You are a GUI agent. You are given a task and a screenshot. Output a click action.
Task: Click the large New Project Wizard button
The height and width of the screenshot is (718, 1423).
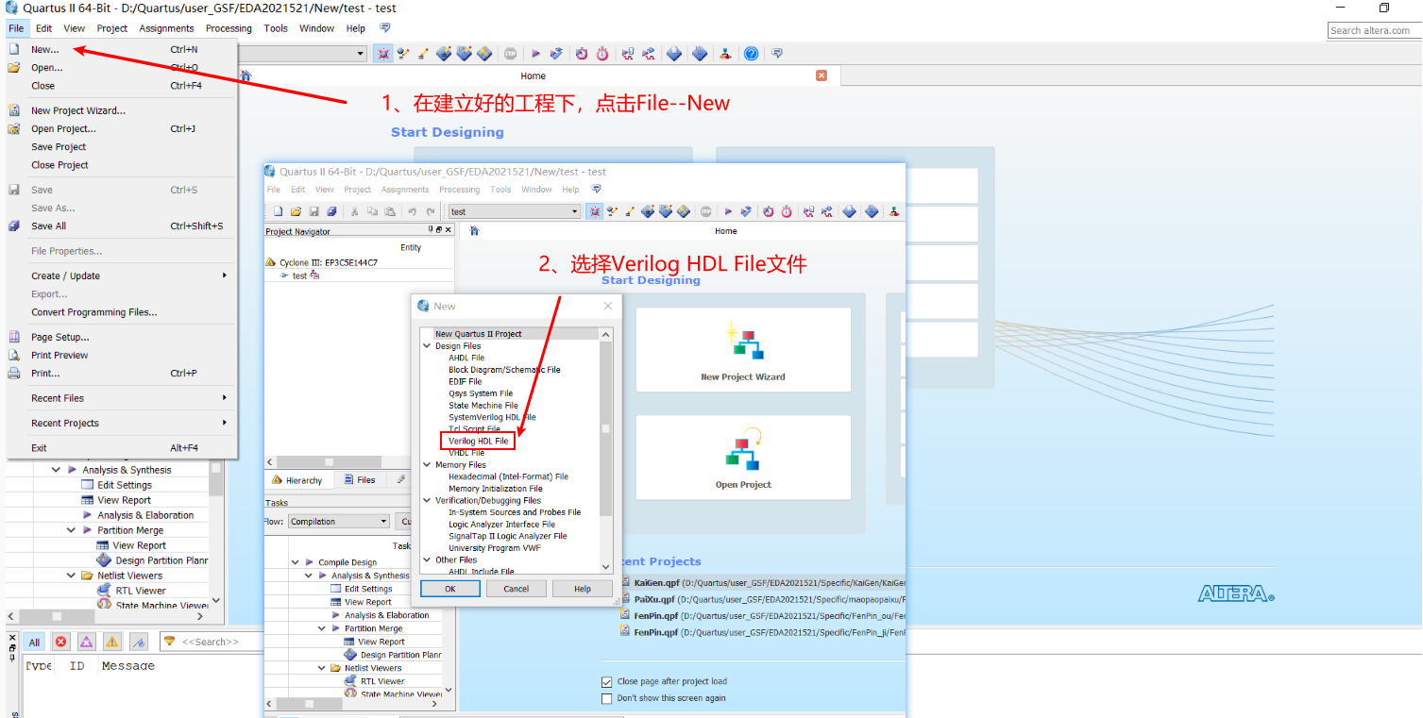click(x=743, y=350)
